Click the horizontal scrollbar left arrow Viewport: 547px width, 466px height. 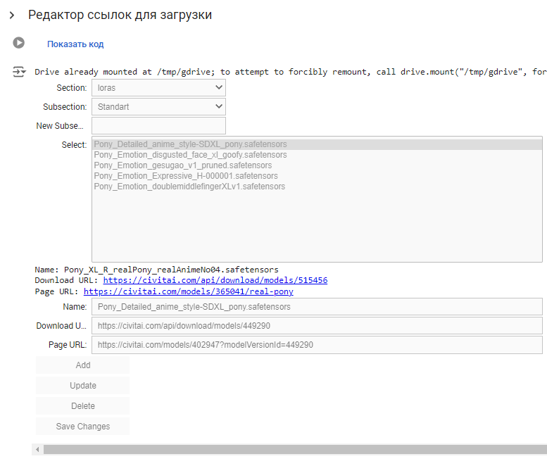37,449
